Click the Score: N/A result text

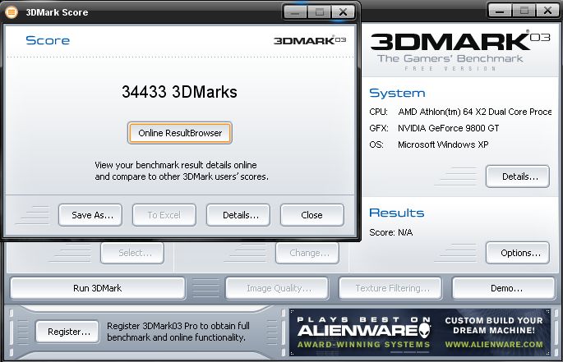coord(391,232)
